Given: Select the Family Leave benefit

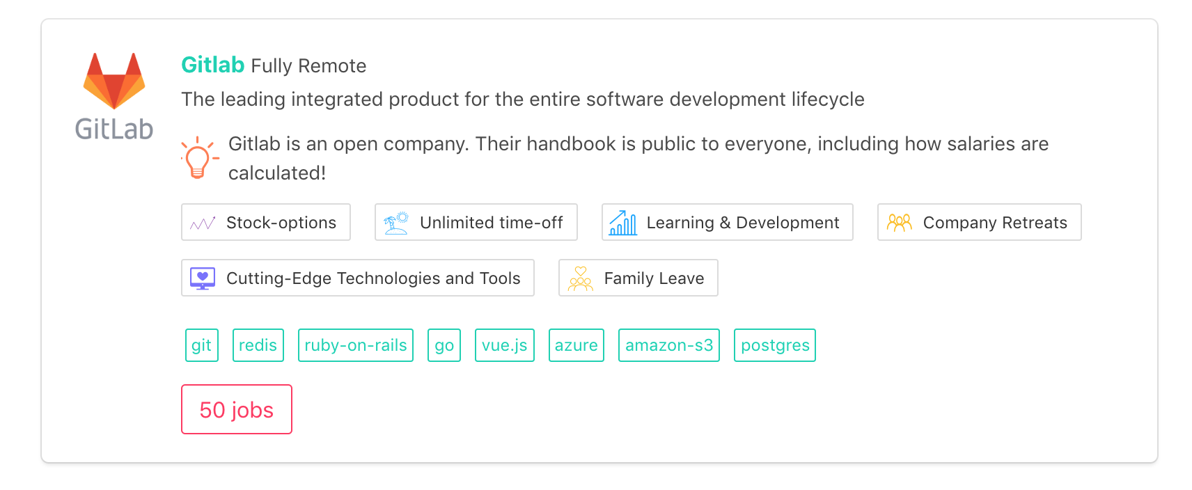Looking at the screenshot, I should point(638,278).
